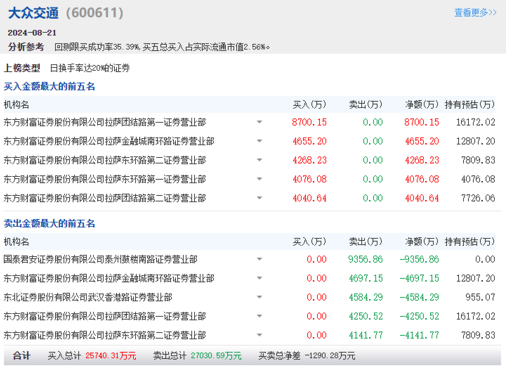Click 净额(万) header in the buy table
The width and height of the screenshot is (506, 367).
click(x=422, y=105)
